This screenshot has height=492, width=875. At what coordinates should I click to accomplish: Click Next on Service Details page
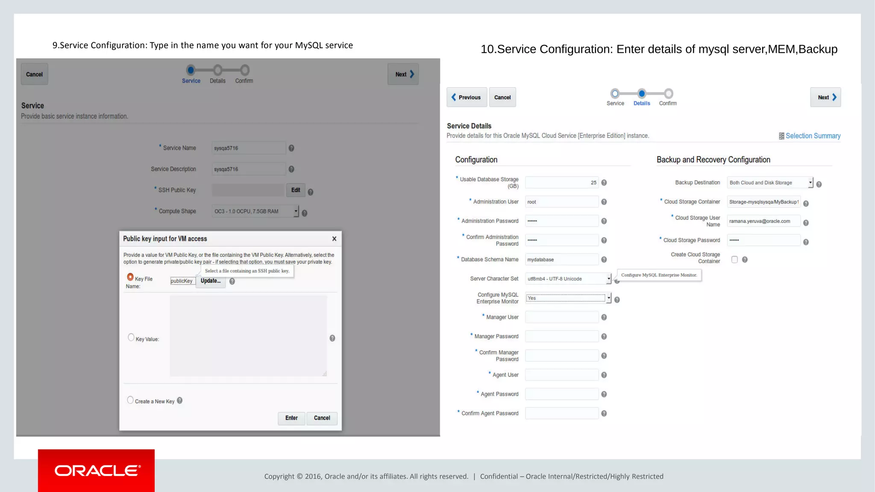(x=825, y=97)
